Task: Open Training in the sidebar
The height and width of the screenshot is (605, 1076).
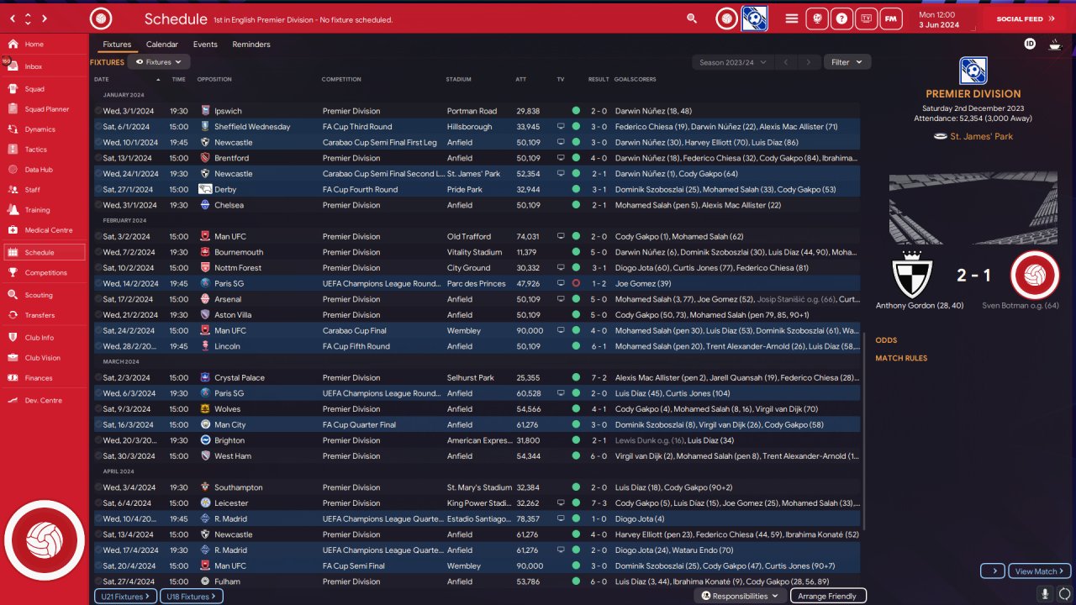Action: 44,210
